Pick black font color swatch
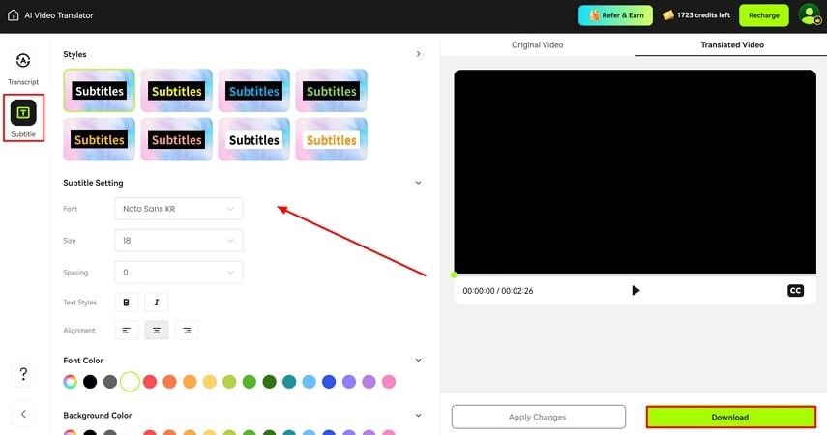Viewport: 827px width, 435px height. point(90,382)
